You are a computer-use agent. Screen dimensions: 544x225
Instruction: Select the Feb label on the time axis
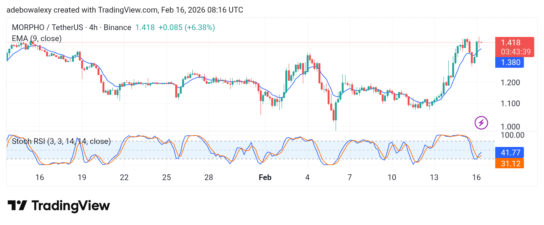point(265,177)
